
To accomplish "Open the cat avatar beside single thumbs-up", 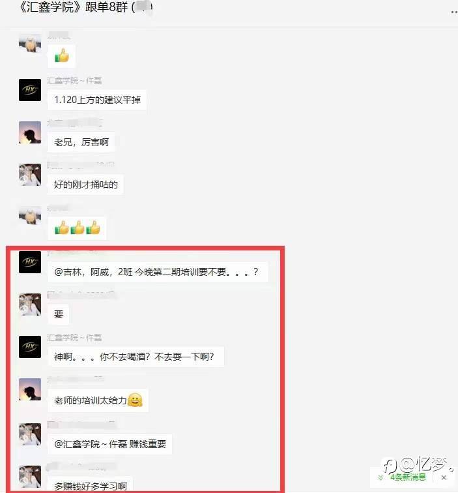I will [30, 43].
